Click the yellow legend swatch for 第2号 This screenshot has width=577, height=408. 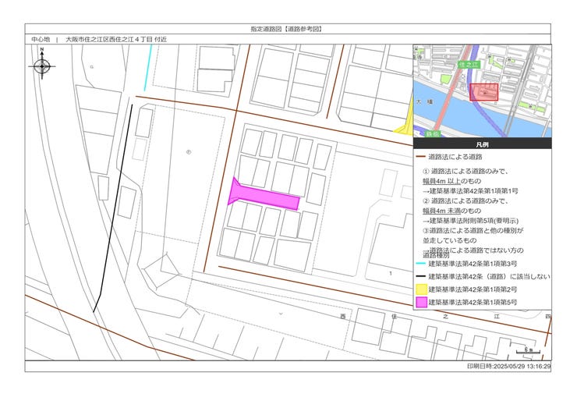coord(420,289)
